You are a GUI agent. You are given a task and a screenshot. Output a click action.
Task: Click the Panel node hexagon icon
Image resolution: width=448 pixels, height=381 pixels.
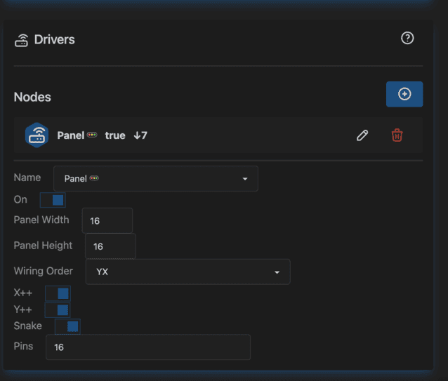pyautogui.click(x=37, y=135)
